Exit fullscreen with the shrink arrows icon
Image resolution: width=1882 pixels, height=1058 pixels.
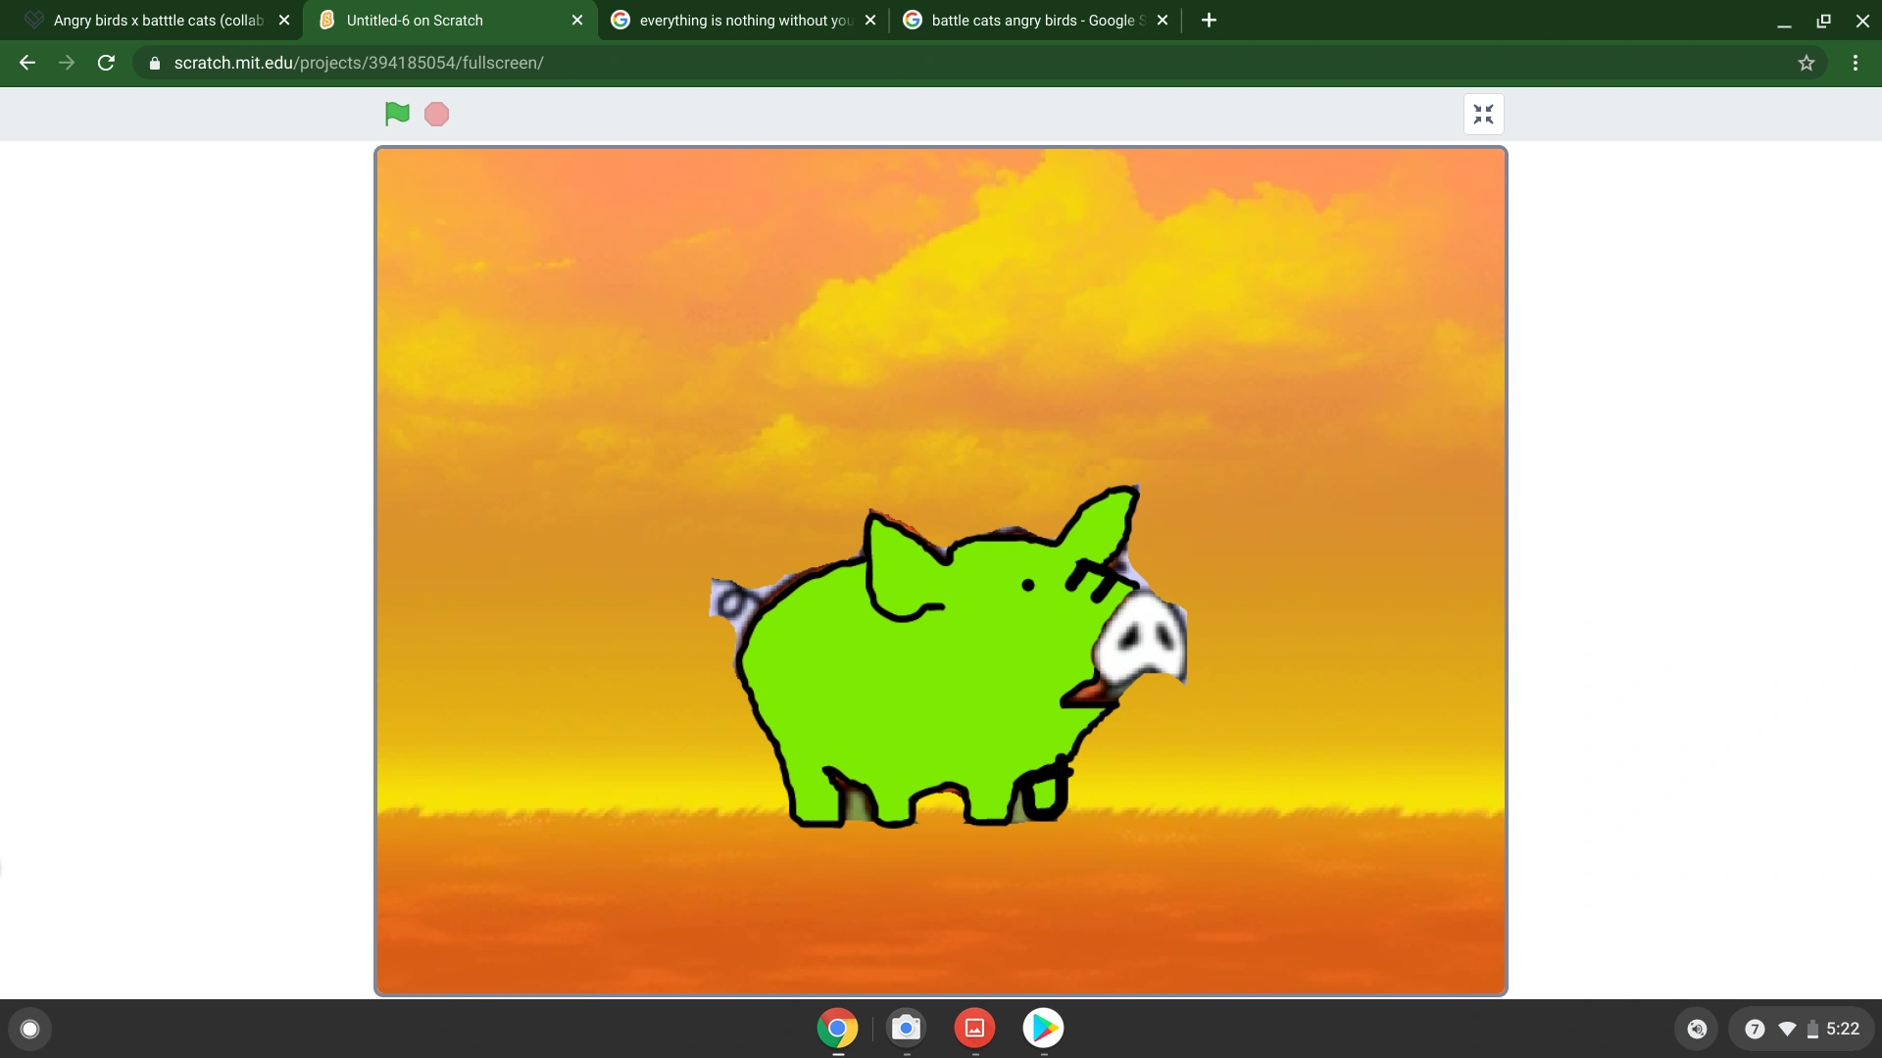tap(1483, 115)
